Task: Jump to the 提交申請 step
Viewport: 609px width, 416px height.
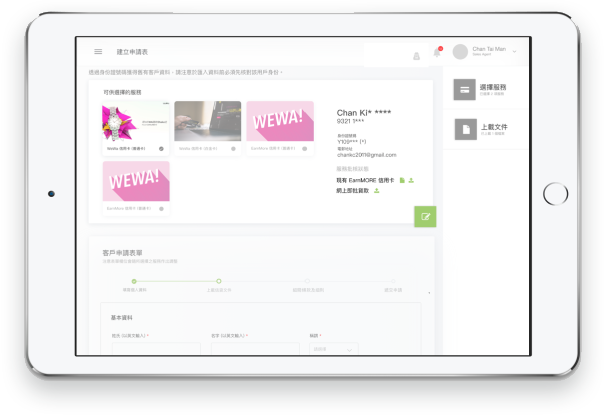Action: (393, 281)
